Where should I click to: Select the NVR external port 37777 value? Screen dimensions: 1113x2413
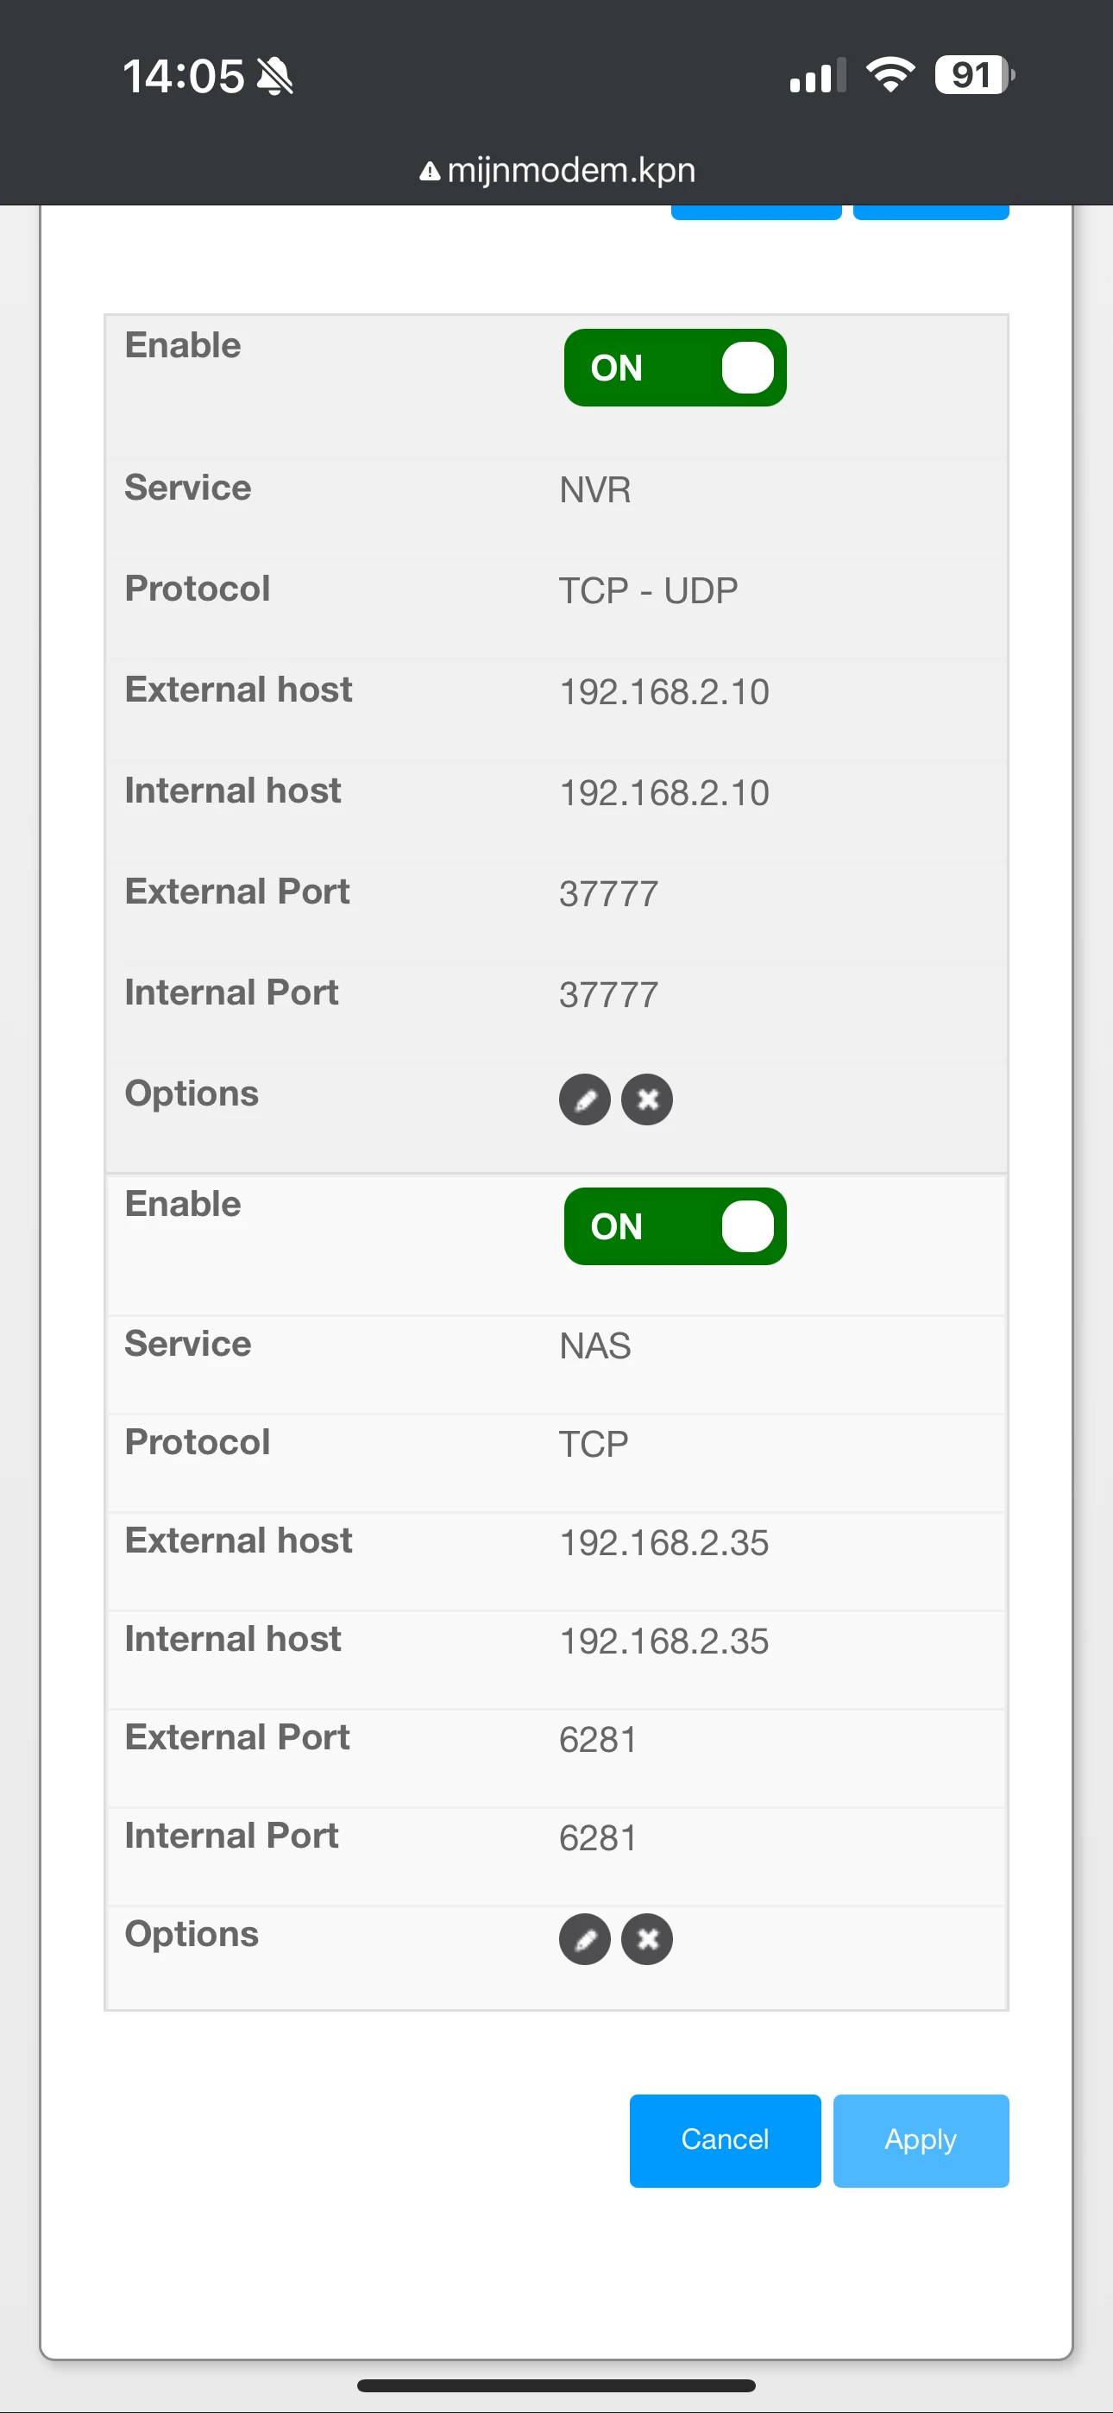[609, 893]
